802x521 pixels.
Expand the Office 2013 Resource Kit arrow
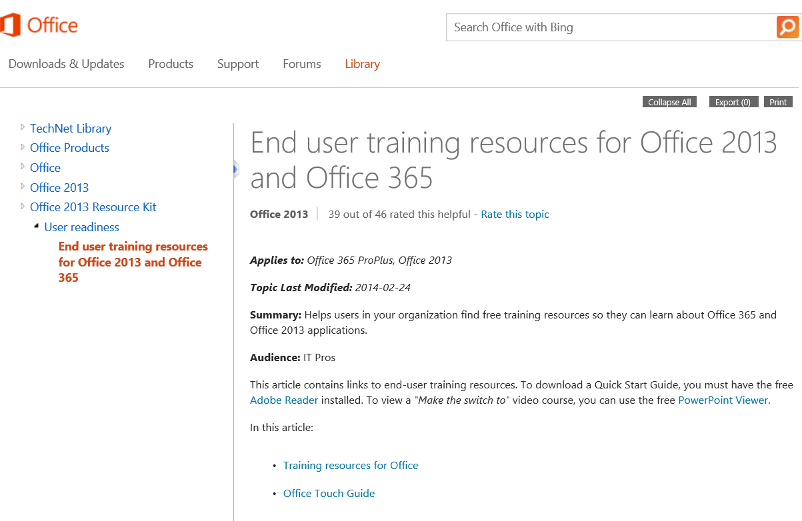pyautogui.click(x=23, y=206)
